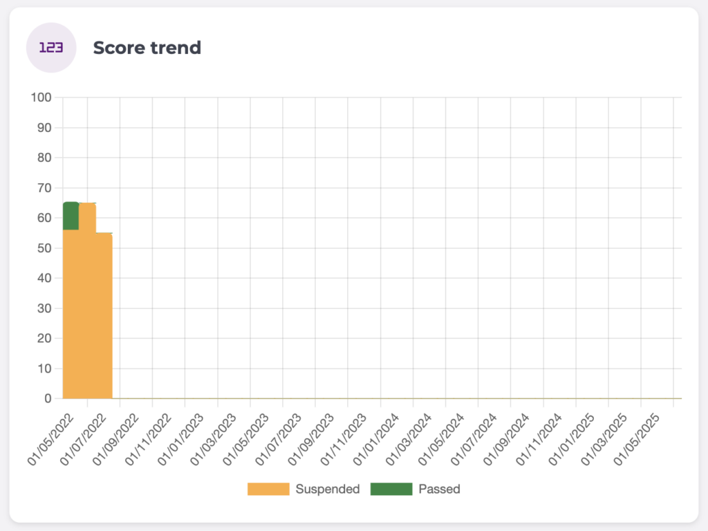Screen dimensions: 708x531
Task: Hide the Passed series via legend label
Action: [439, 489]
